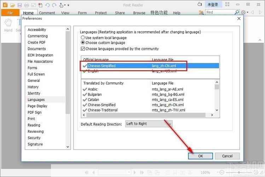
Task: Click the touch mode hand pointer icon
Action: (x=61, y=5)
